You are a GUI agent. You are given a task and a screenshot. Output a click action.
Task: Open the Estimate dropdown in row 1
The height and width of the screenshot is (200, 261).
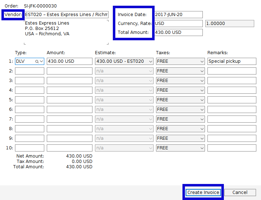[x=124, y=61]
